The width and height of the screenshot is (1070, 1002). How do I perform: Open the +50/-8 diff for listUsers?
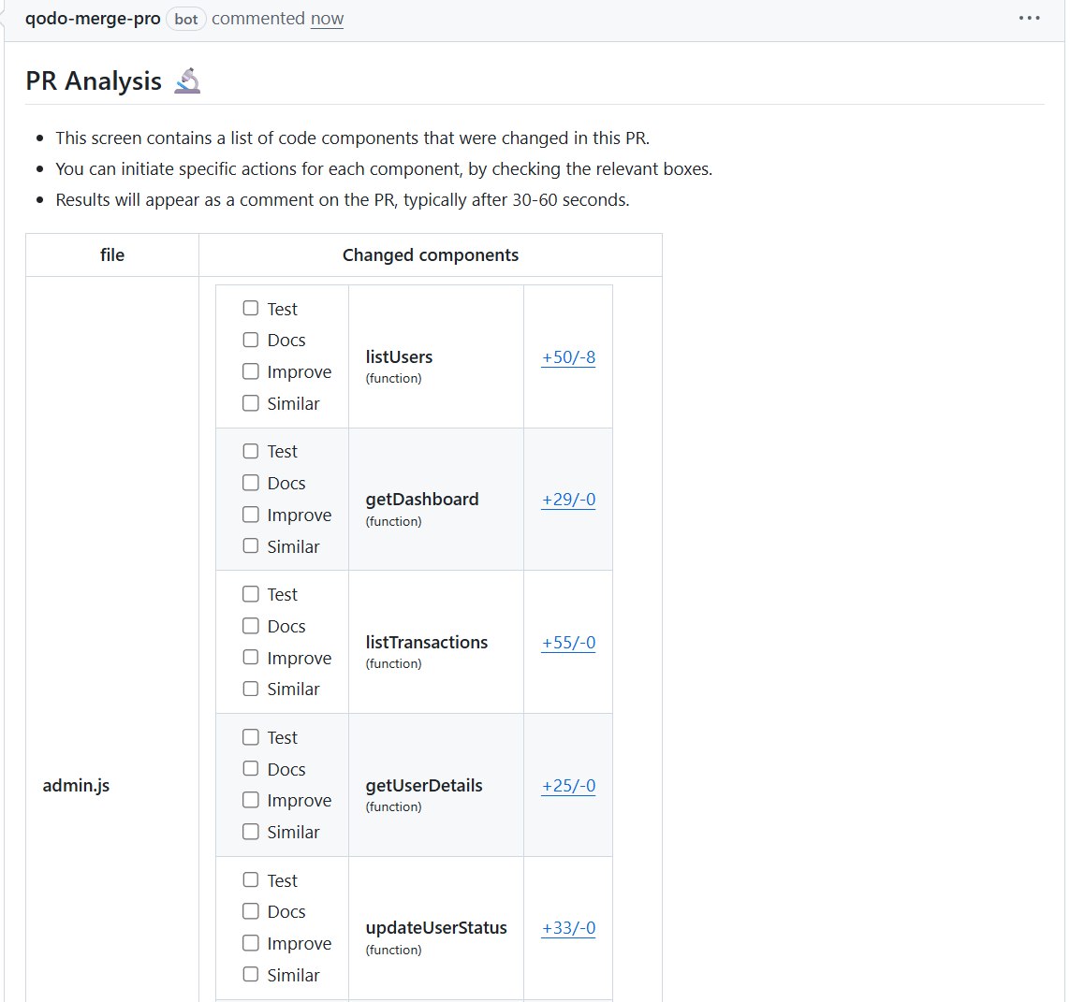tap(568, 356)
